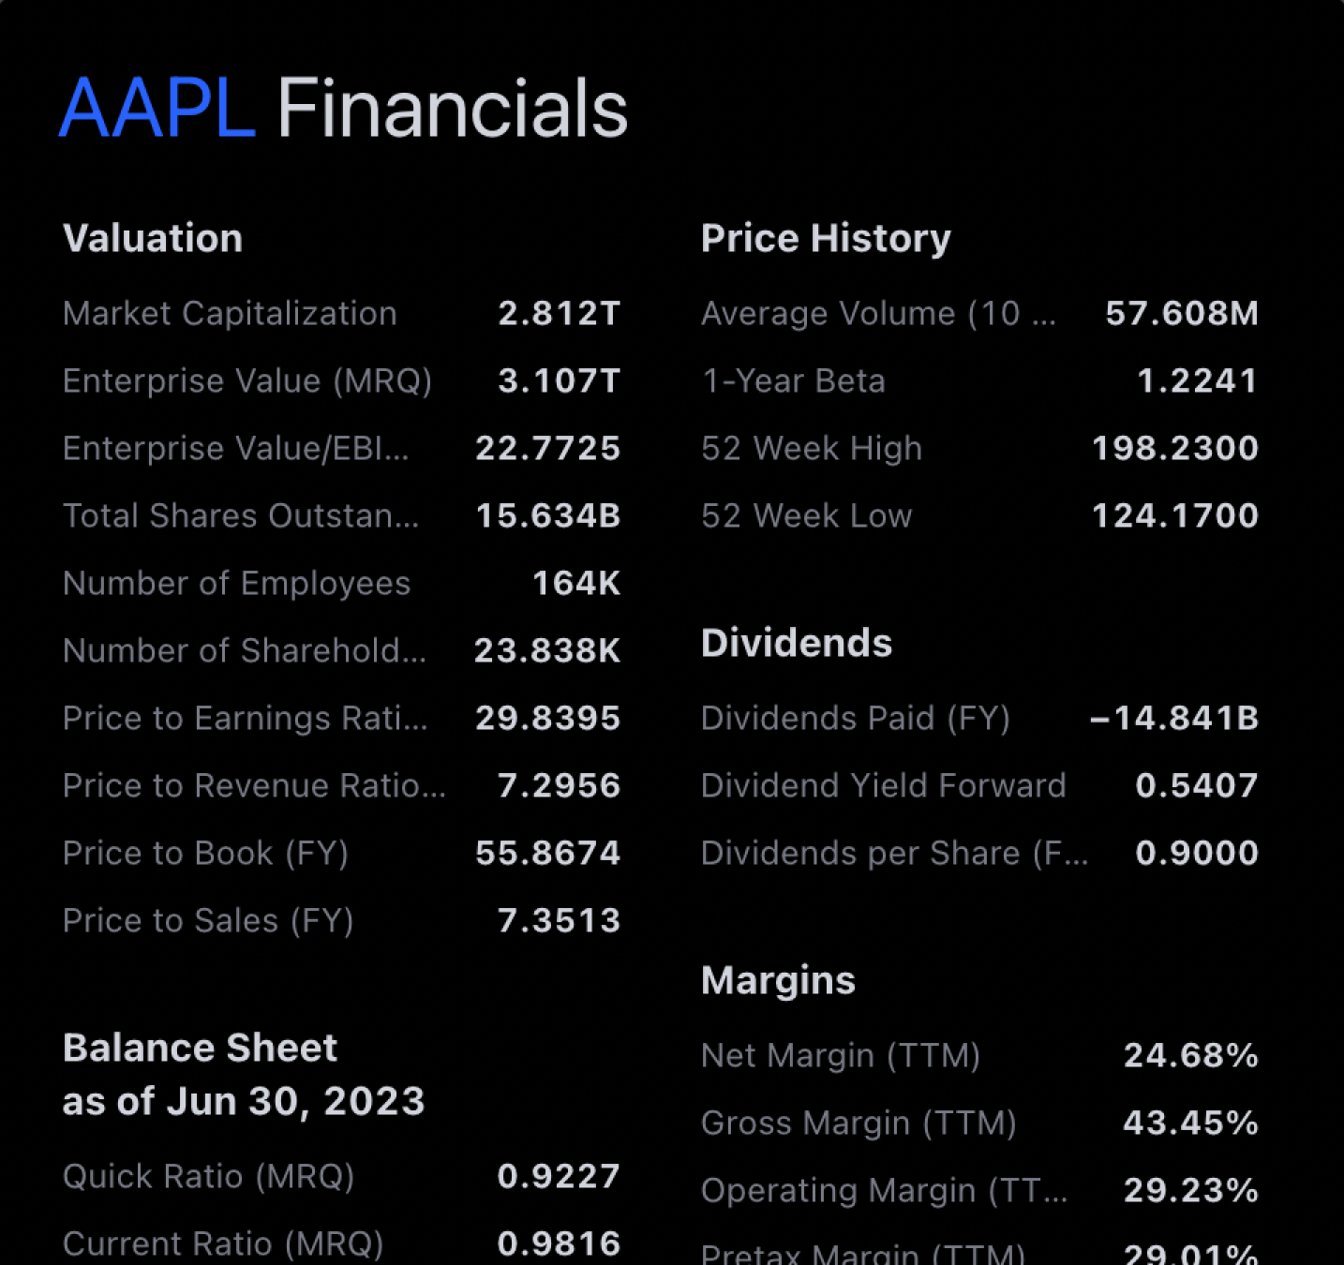Select the 52 Week High value 198.2300
This screenshot has height=1265, width=1344.
(x=1174, y=449)
